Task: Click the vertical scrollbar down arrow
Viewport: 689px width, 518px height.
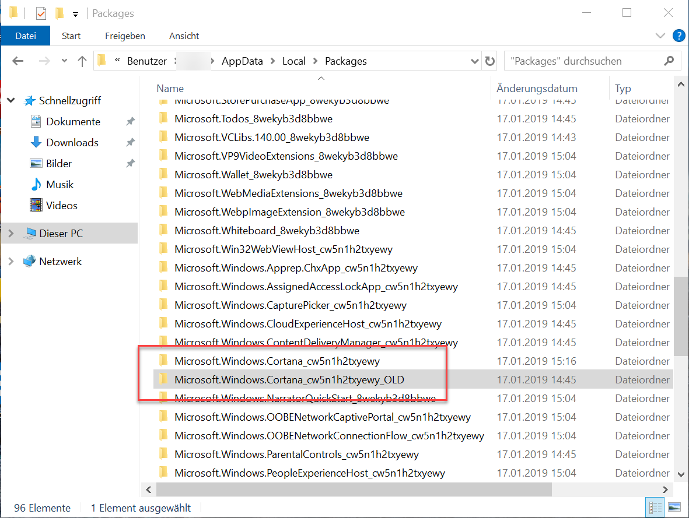Action: tap(681, 474)
